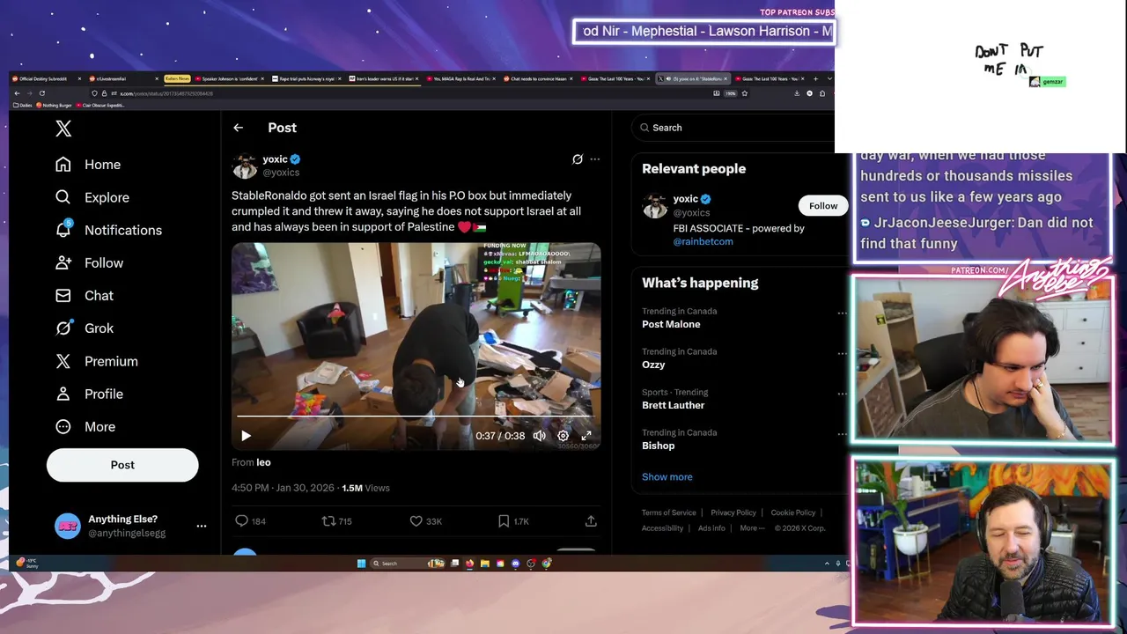Screen dimensions: 1127x634
Task: Go back using the Post back arrow
Action: (238, 128)
